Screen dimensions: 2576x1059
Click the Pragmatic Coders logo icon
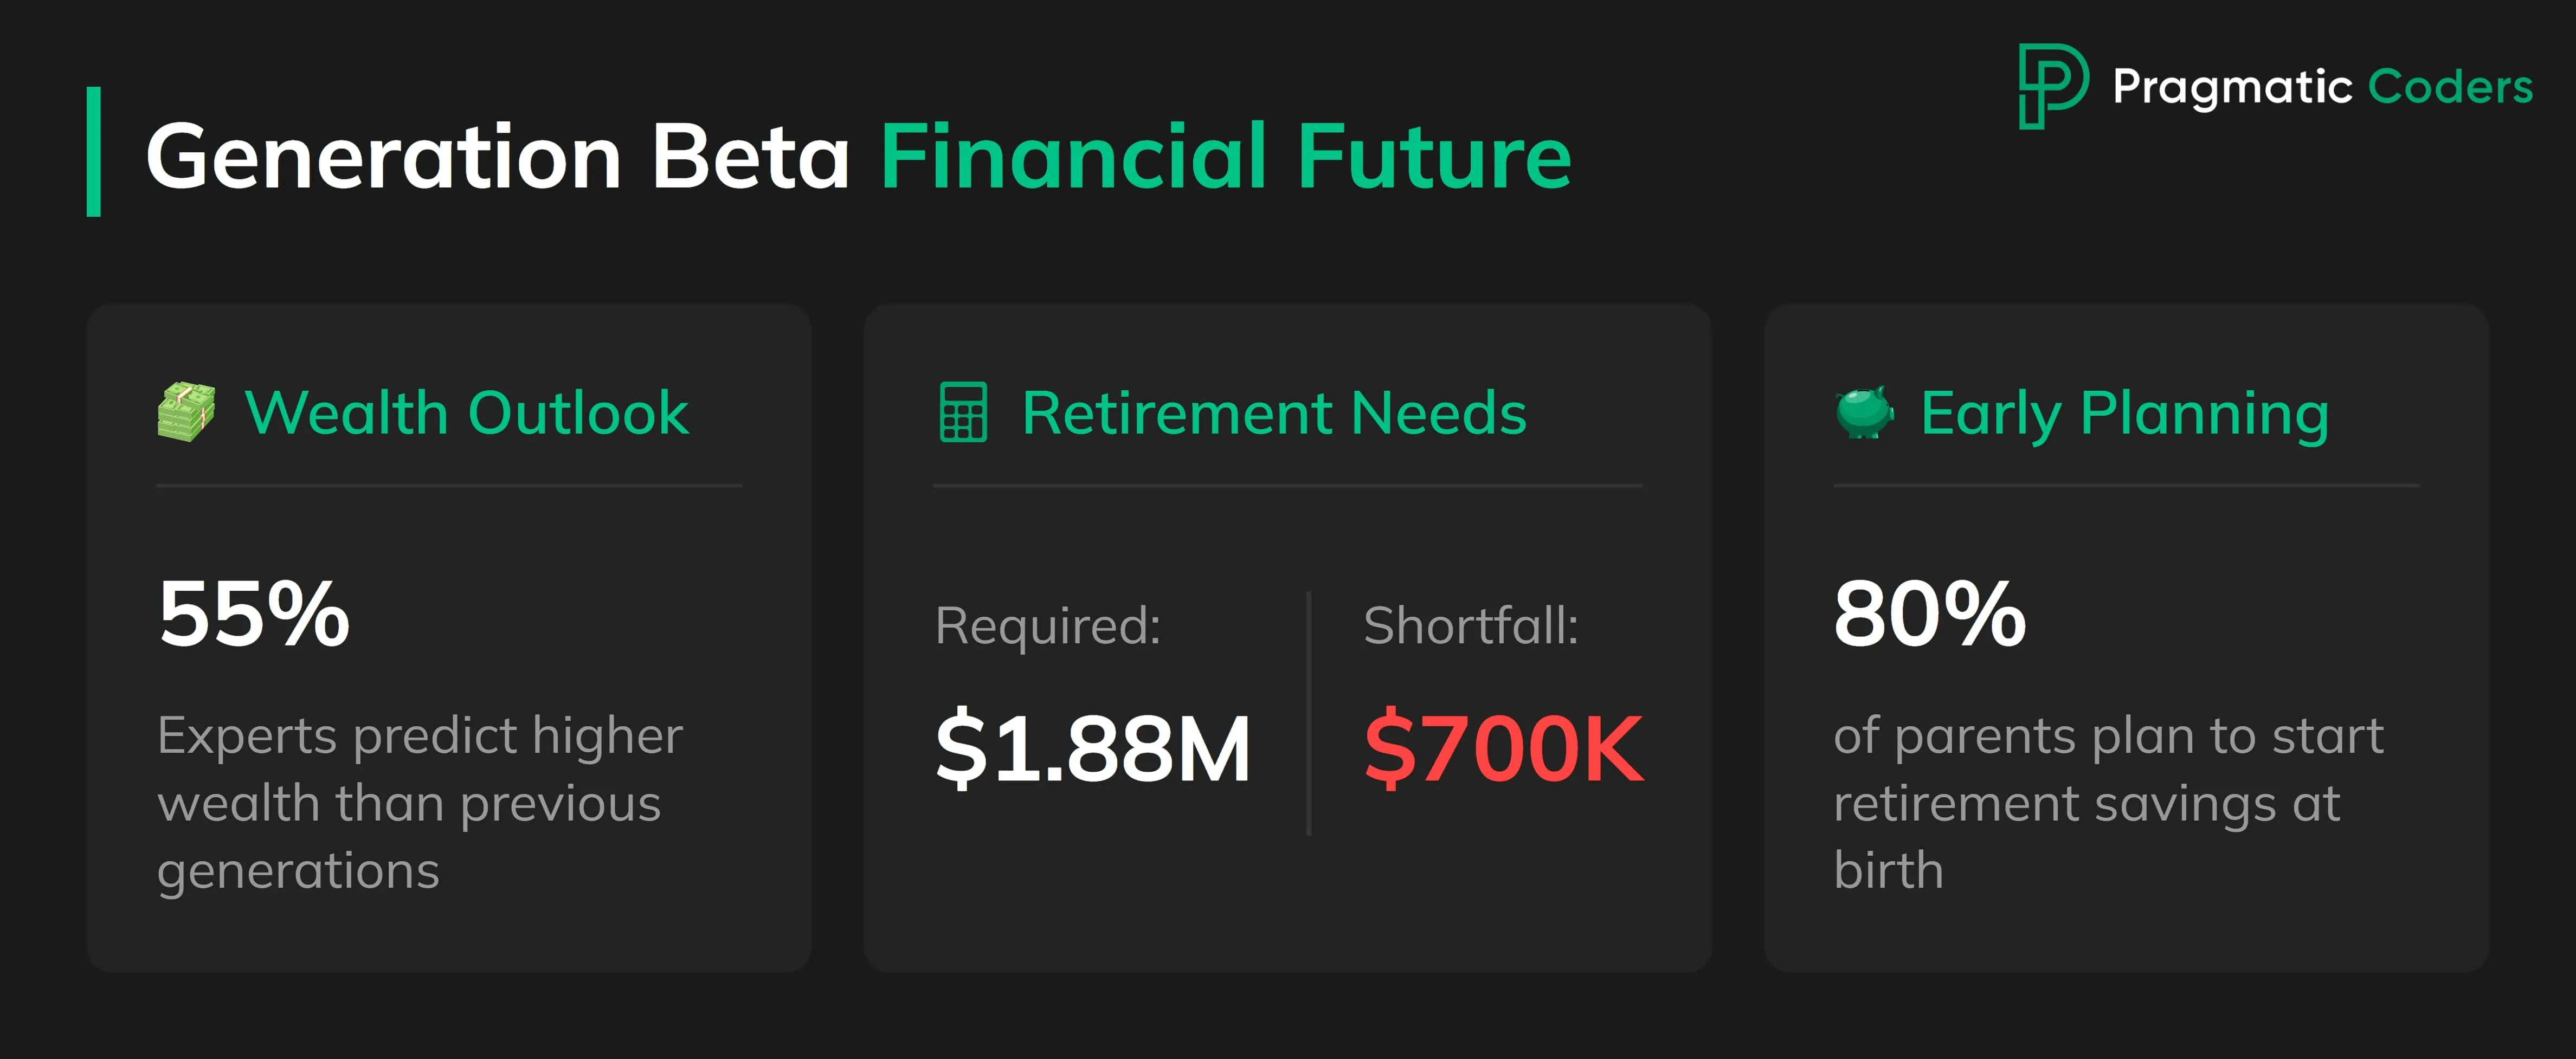pos(2052,86)
